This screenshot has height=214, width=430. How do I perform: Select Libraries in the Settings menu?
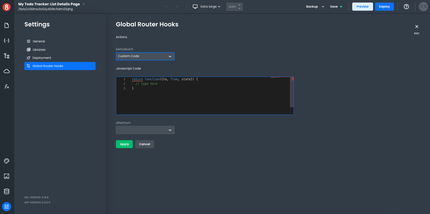[x=39, y=50]
